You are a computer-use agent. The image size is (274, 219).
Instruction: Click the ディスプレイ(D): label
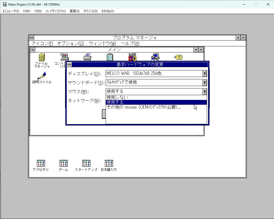coord(84,74)
